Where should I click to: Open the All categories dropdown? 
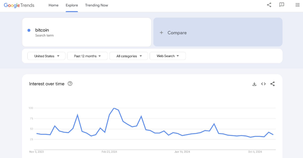[129, 56]
